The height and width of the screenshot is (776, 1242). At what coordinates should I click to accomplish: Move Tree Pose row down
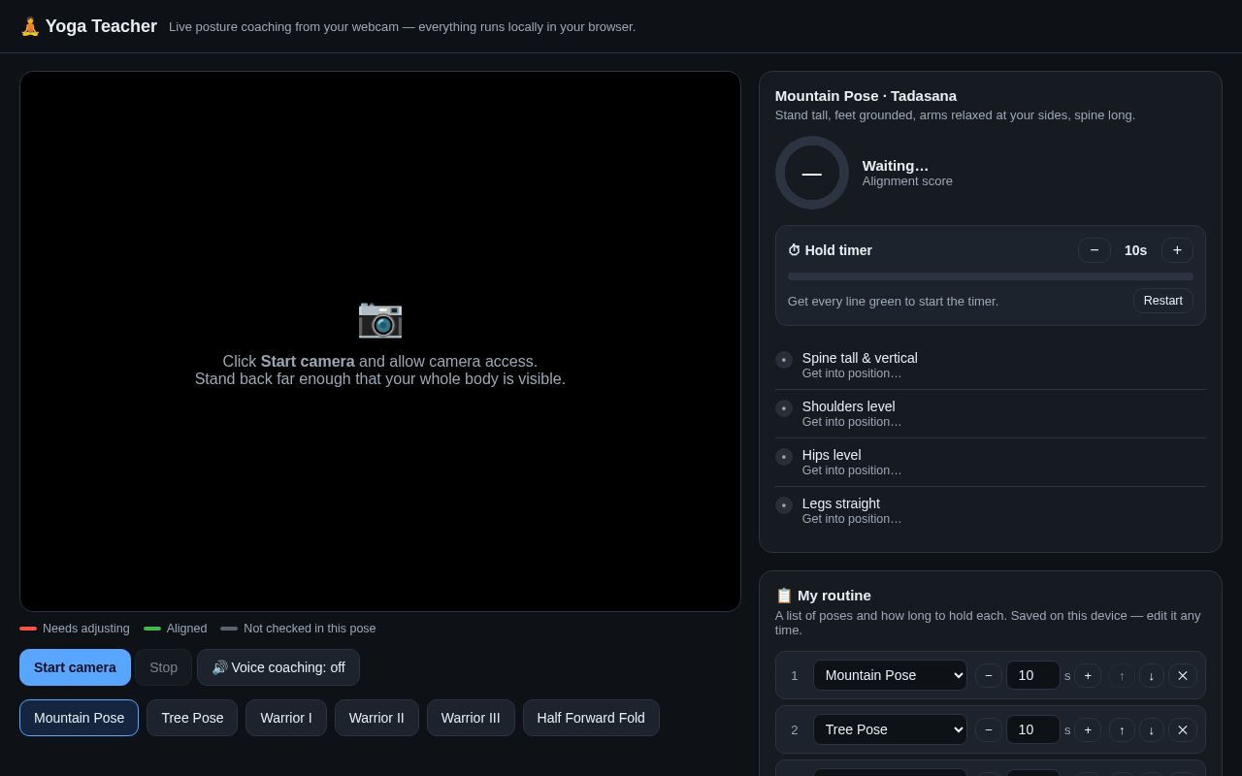(1152, 729)
